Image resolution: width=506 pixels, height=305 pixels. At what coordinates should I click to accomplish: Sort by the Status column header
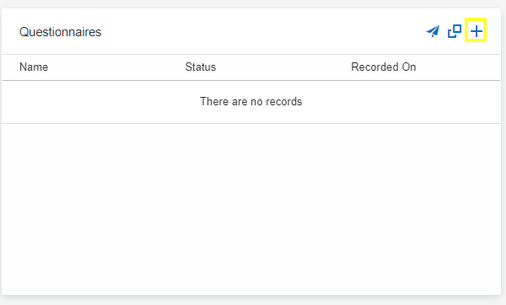(x=201, y=67)
